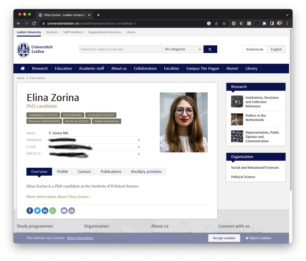The height and width of the screenshot is (261, 306).
Task: Print this page using printer icon
Action: pyautogui.click(x=72, y=211)
